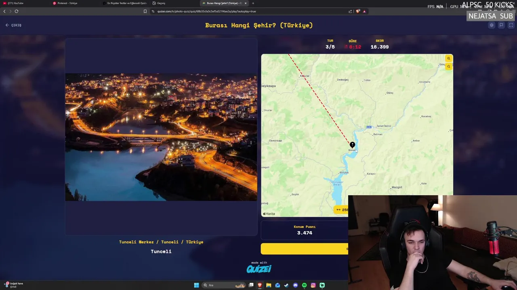Open Brave Shields icon
The height and width of the screenshot is (290, 517).
tap(358, 11)
